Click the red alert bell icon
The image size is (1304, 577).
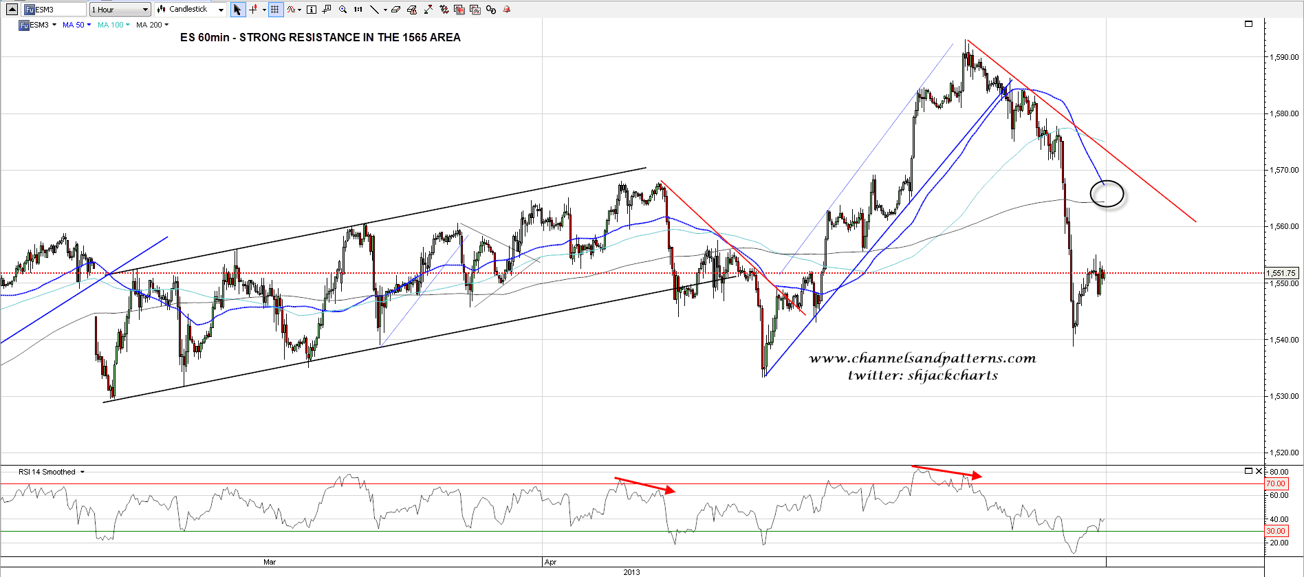[507, 10]
